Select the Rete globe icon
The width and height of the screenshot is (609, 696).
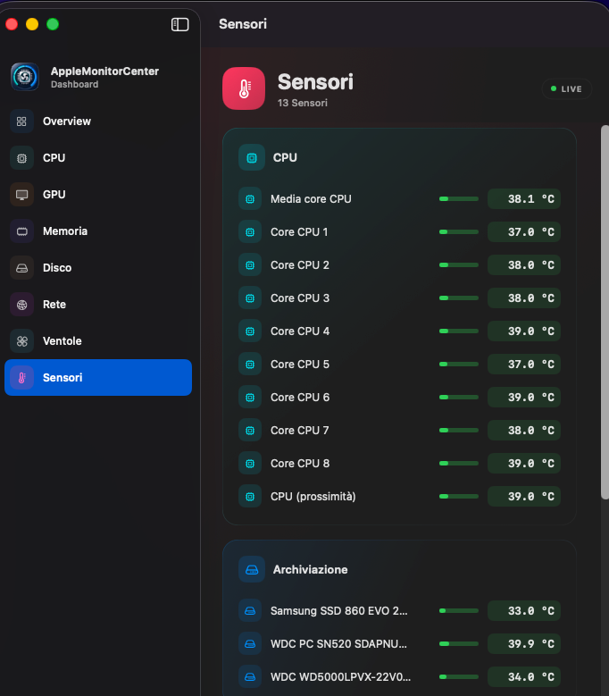click(x=21, y=305)
